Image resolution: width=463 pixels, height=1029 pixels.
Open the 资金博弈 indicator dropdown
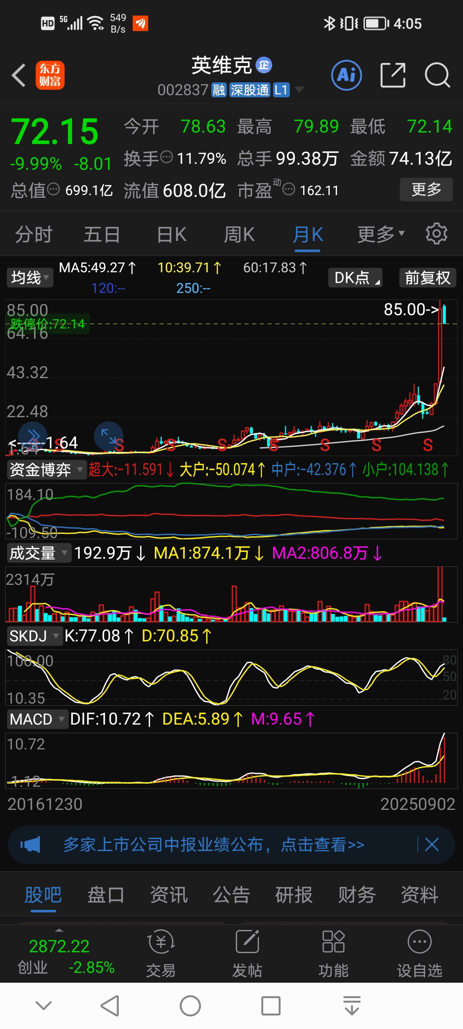[x=46, y=469]
